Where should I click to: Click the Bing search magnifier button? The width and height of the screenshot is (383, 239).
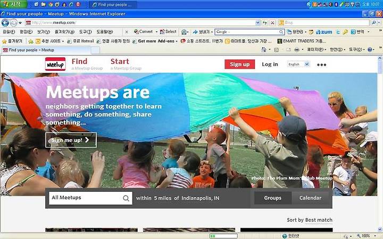coord(374,23)
